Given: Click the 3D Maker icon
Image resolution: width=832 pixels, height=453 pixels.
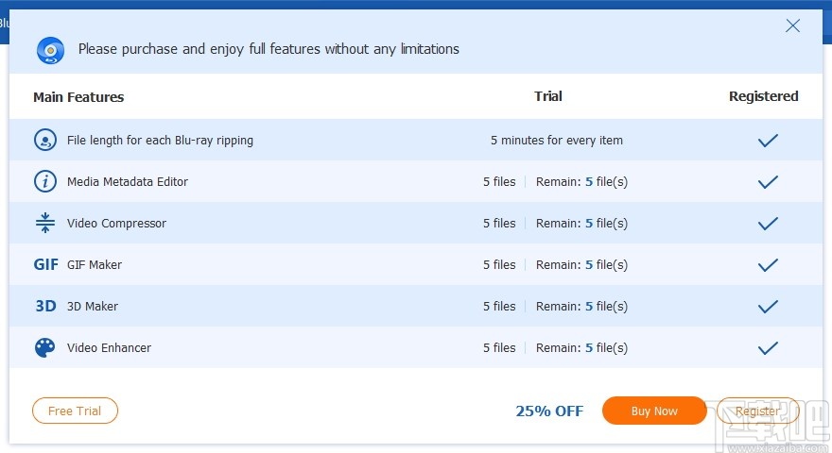Looking at the screenshot, I should tap(45, 307).
